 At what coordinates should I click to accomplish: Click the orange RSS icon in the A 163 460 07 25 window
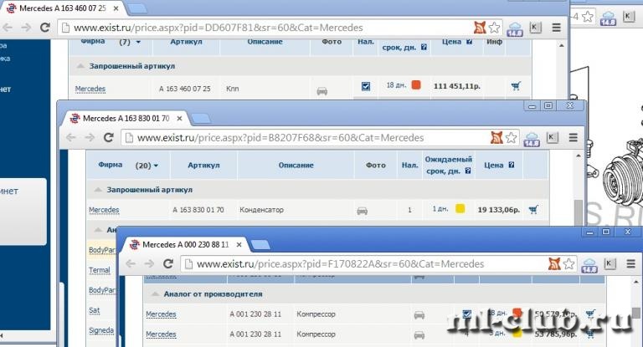tap(480, 28)
